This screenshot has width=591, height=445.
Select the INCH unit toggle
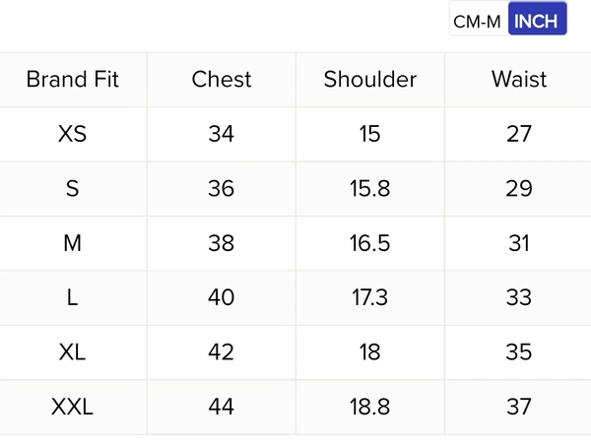[x=537, y=21]
